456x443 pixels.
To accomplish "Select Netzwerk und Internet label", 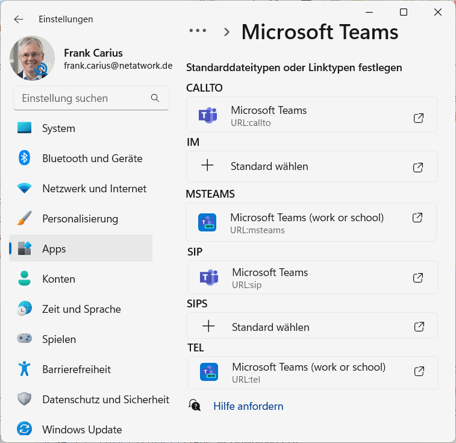I will (95, 189).
